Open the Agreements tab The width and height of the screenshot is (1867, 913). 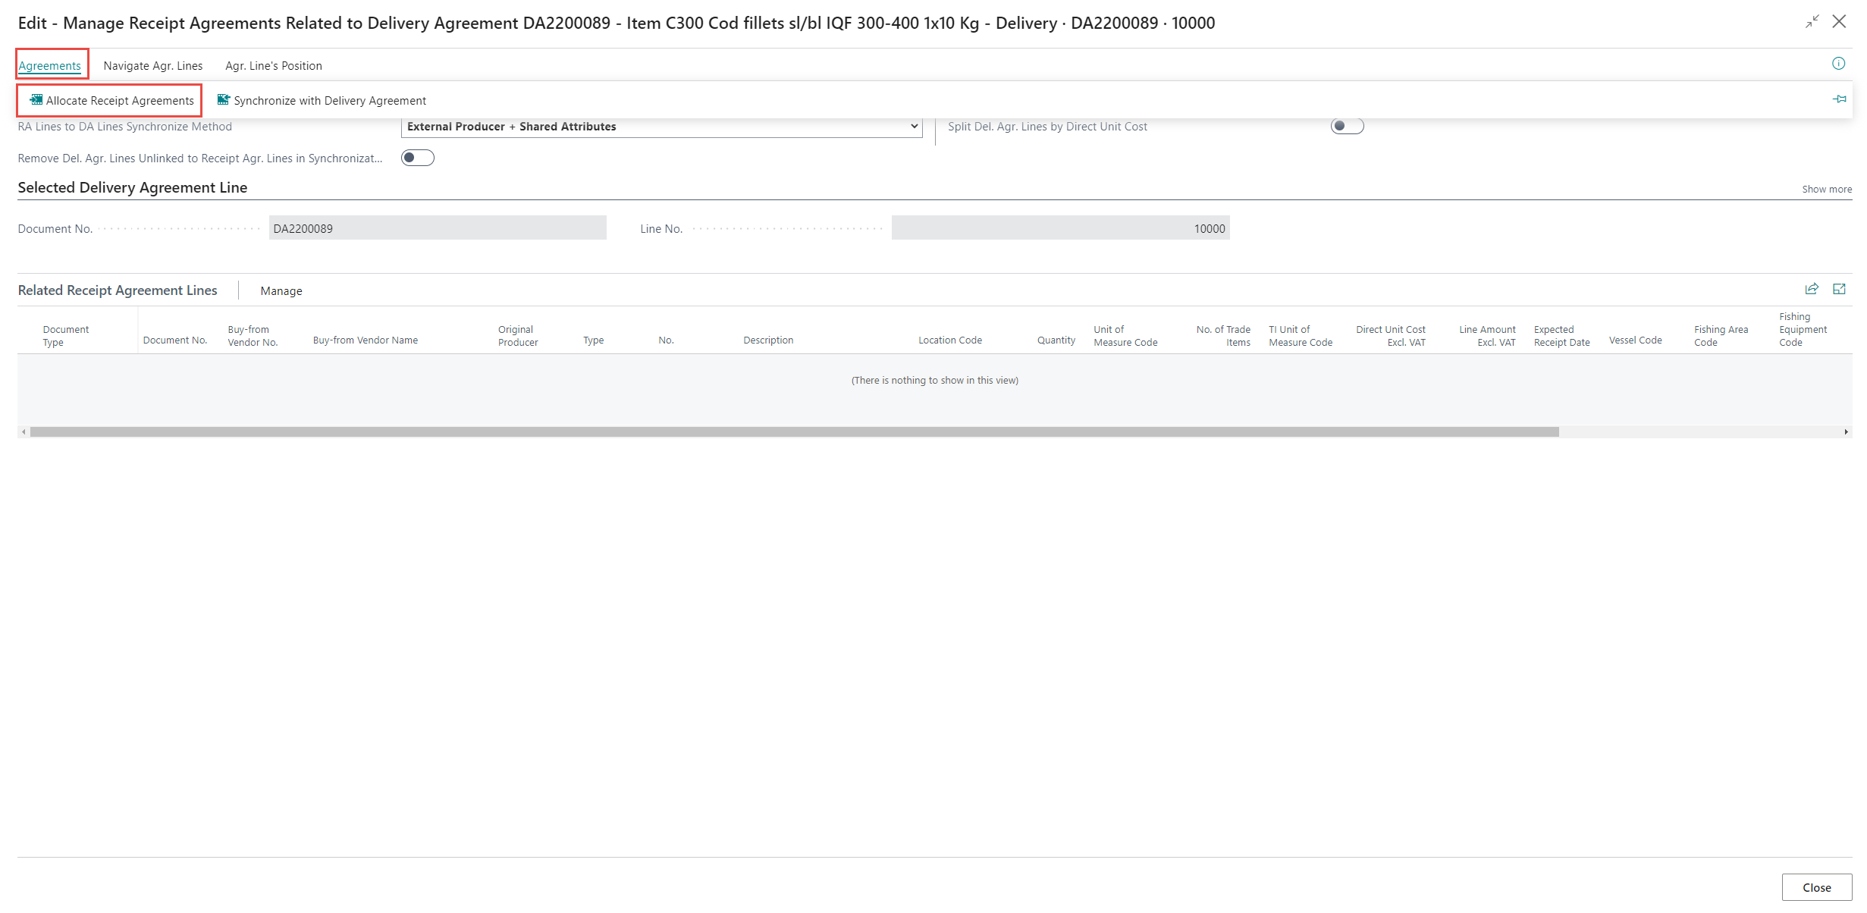50,66
